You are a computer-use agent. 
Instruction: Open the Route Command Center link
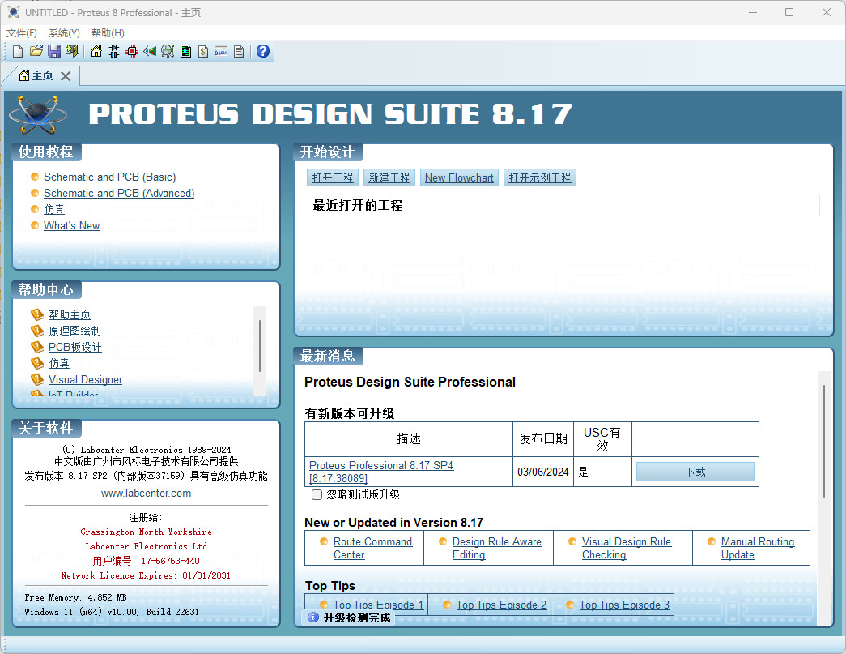click(x=372, y=548)
